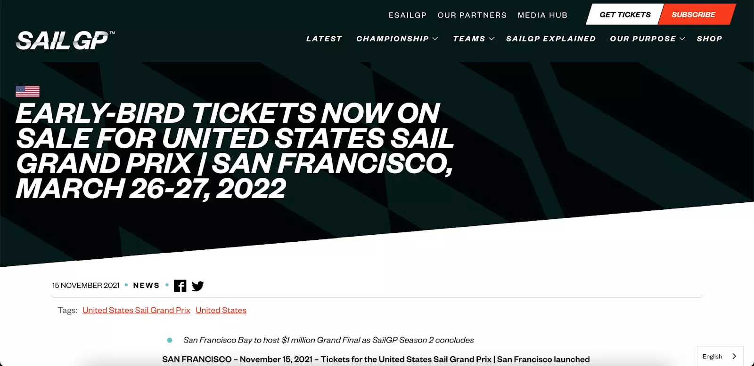
Task: Open the United States tag link
Action: pyautogui.click(x=221, y=310)
